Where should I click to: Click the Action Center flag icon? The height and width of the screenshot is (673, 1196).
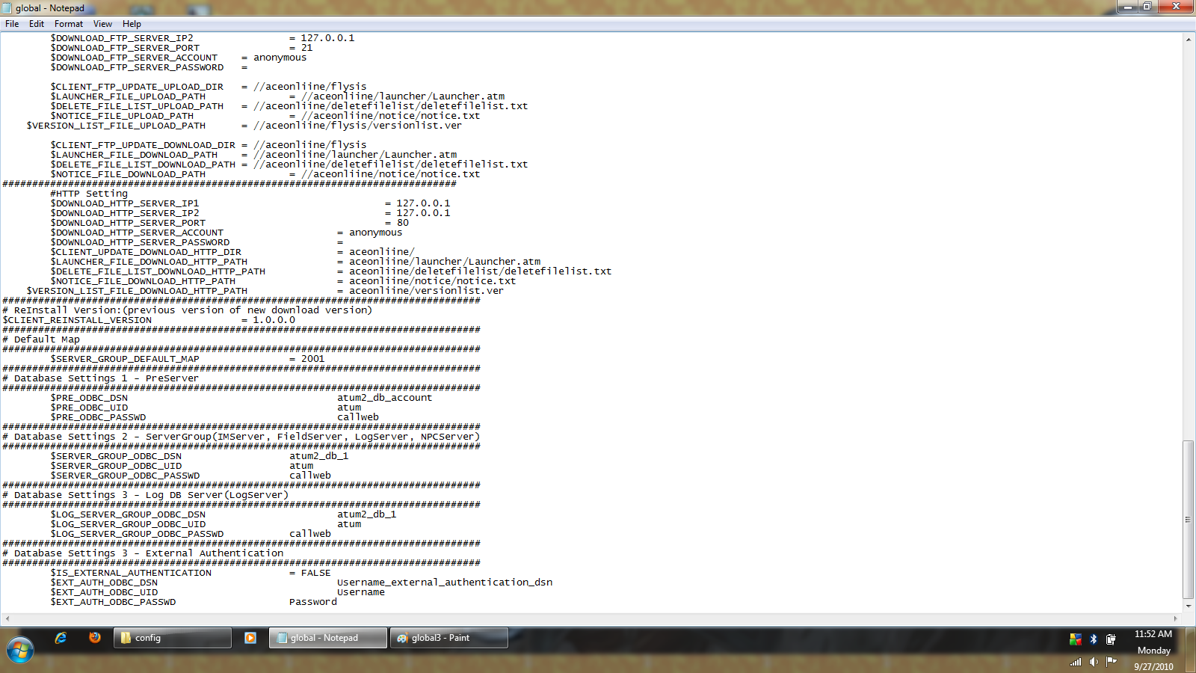(1112, 661)
